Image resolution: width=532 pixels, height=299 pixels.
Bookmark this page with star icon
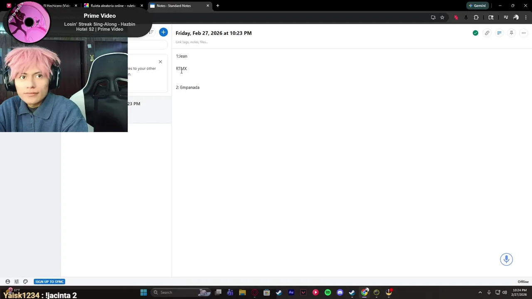pos(442,17)
